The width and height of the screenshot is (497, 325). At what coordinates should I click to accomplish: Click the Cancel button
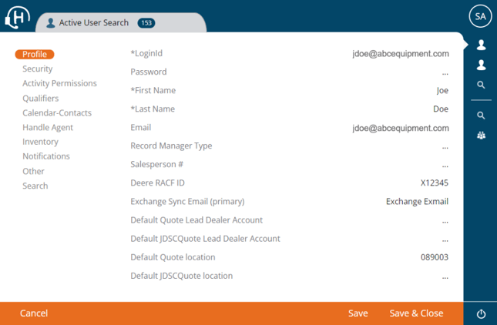click(x=34, y=313)
